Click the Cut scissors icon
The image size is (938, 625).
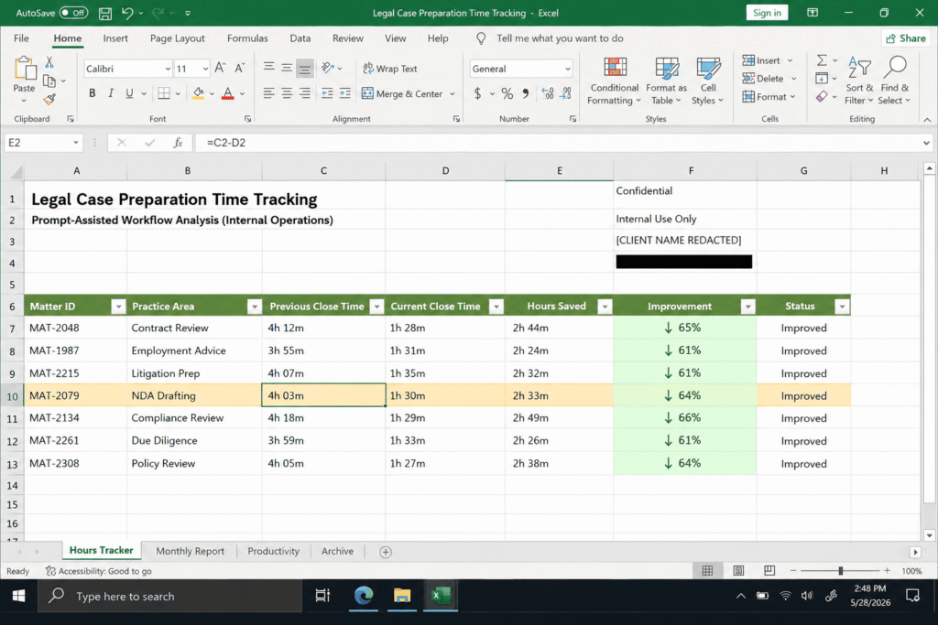pyautogui.click(x=49, y=61)
